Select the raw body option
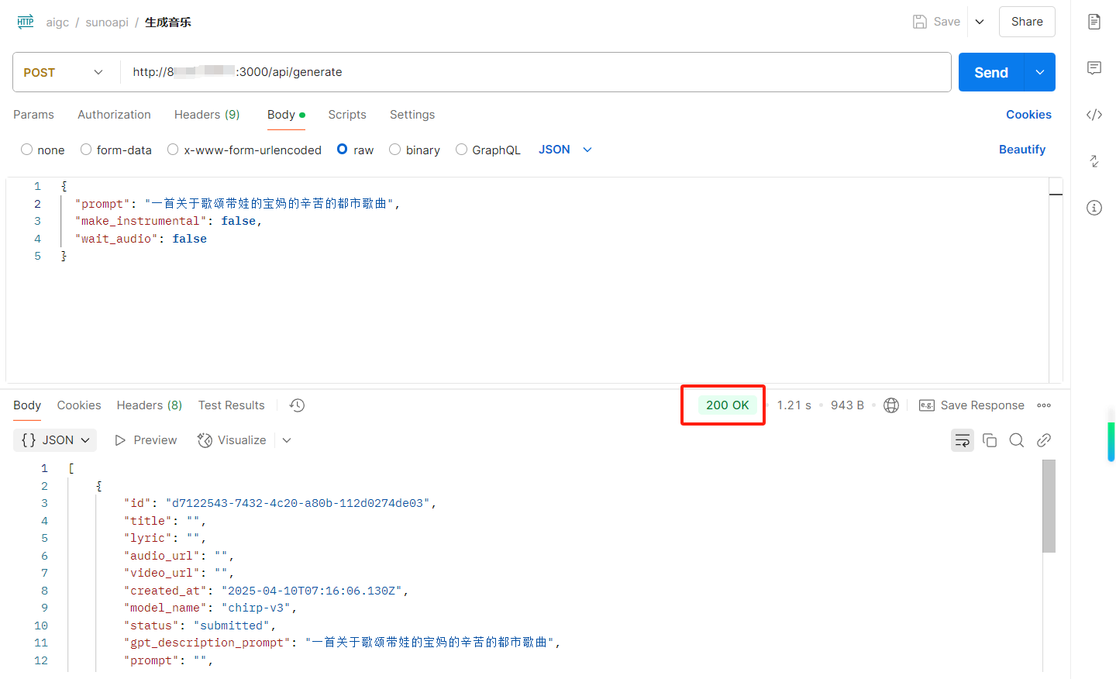 (342, 149)
